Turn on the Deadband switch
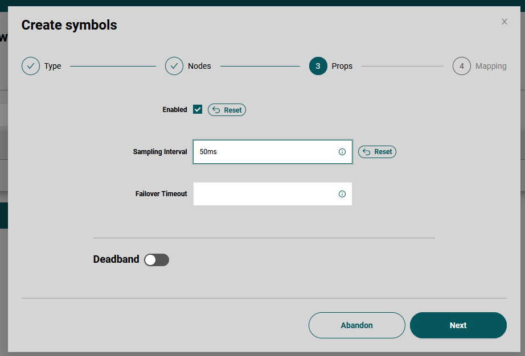This screenshot has height=356, width=525. 157,260
